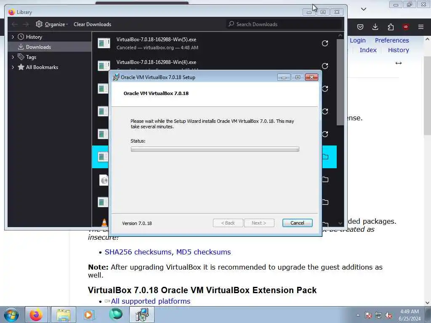Screen dimensions: 431x323
Task: Click VirtualBox setup taskbar icon
Action: 142,315
